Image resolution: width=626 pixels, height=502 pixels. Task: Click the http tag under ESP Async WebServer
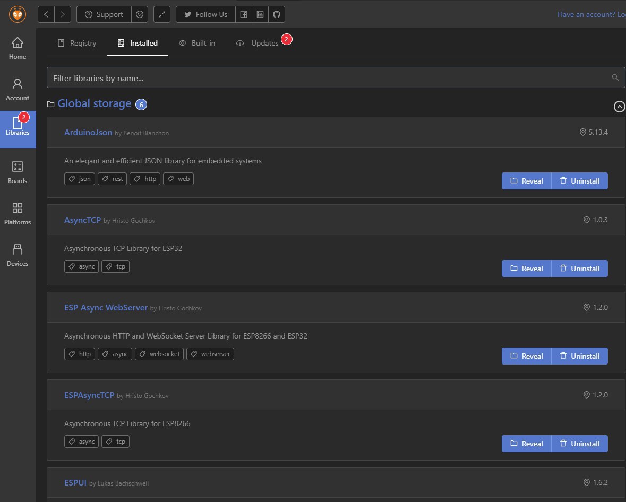click(80, 354)
